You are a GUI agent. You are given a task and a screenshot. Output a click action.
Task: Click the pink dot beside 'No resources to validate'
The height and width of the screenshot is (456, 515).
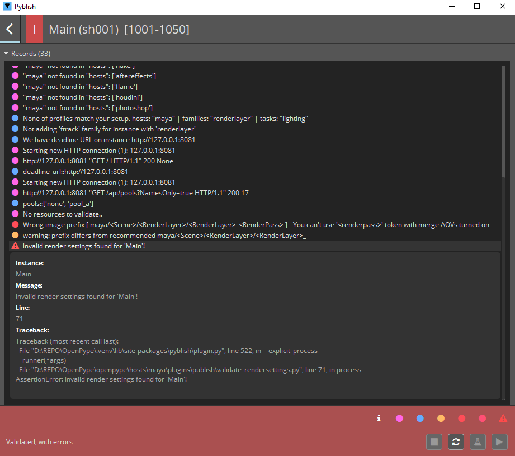15,214
